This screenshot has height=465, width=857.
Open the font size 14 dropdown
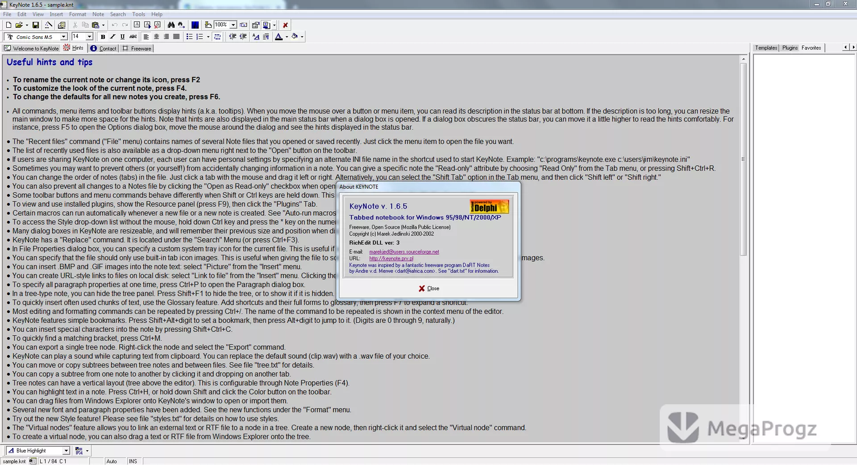click(89, 37)
